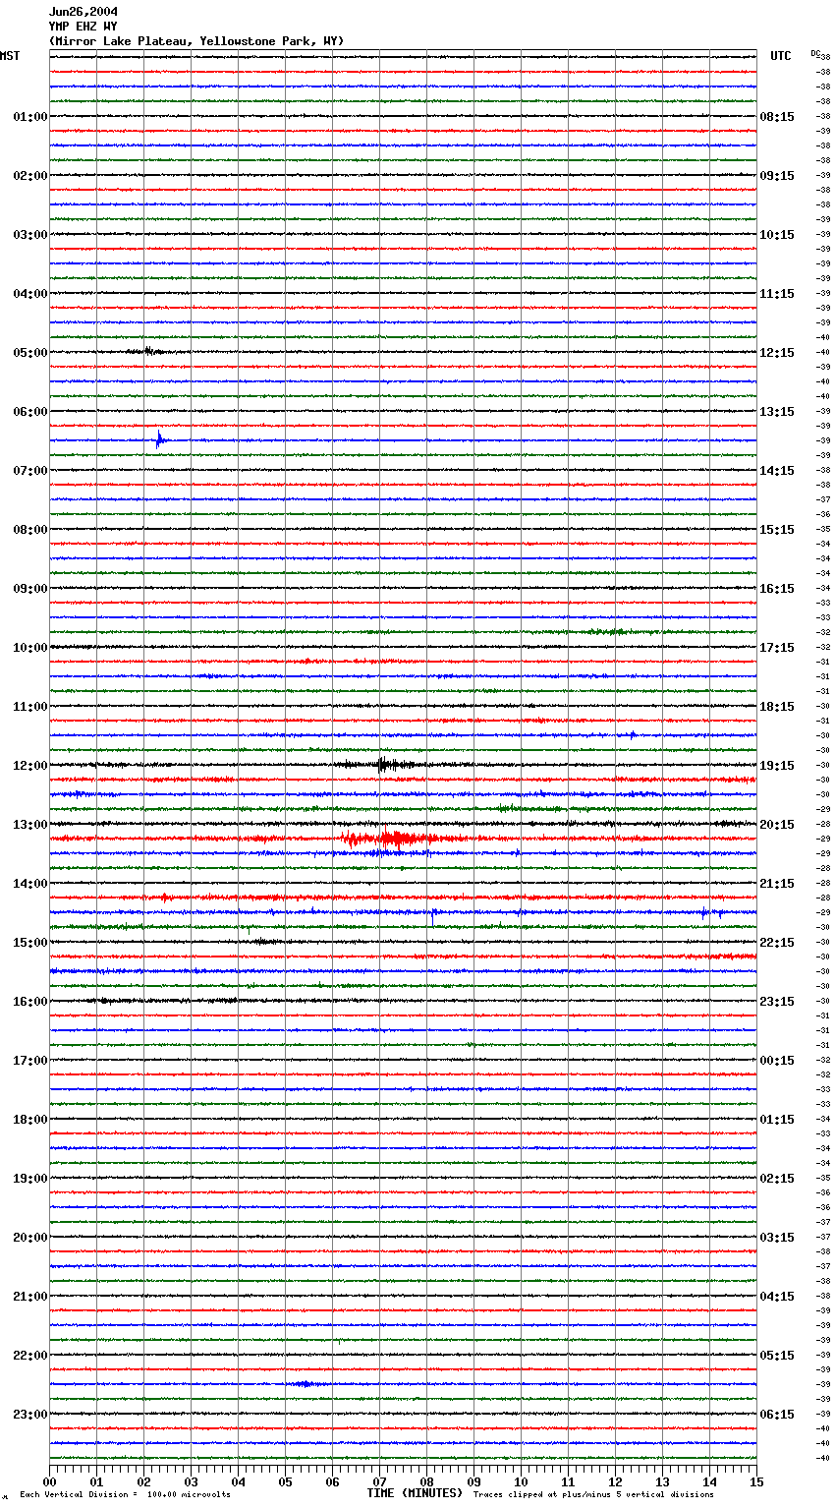Select the 02:00 MST row label

[30, 176]
